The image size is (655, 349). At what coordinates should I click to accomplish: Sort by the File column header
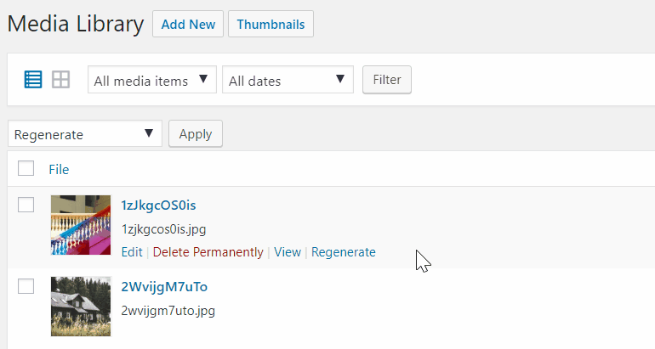59,169
